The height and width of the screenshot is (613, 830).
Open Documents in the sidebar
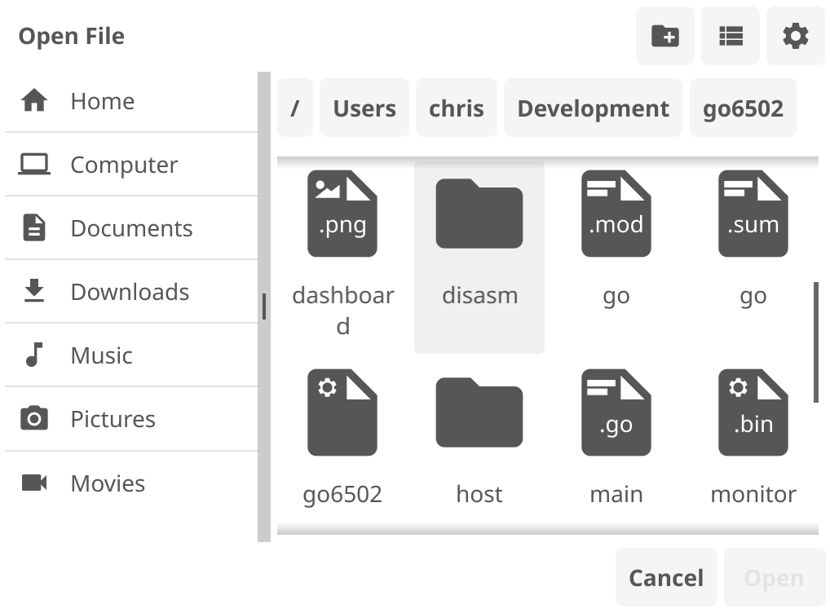131,227
